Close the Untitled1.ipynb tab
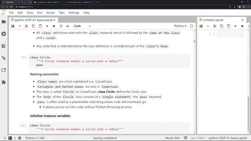The height and width of the screenshot is (141, 251). [242, 20]
